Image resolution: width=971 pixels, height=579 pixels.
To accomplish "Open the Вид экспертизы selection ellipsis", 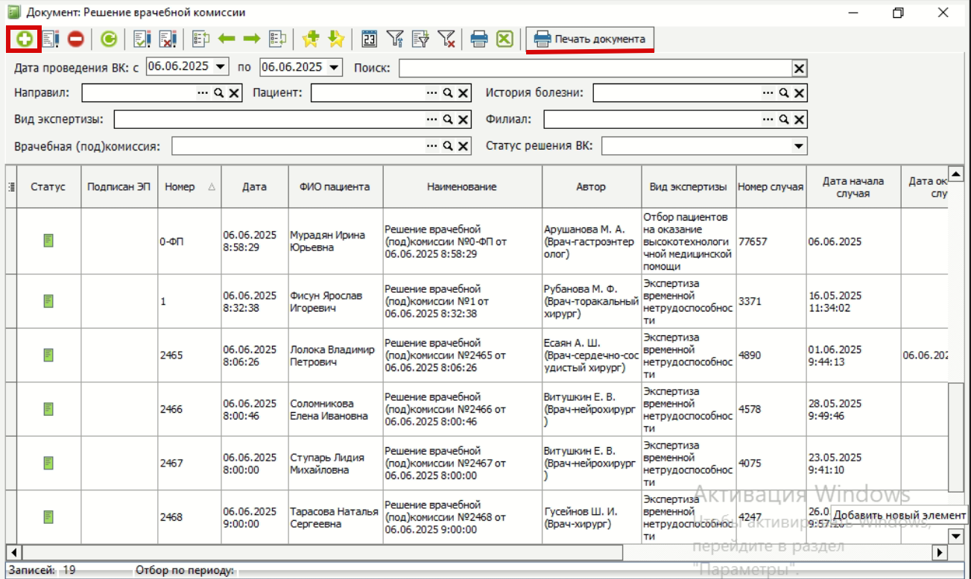I will click(432, 119).
